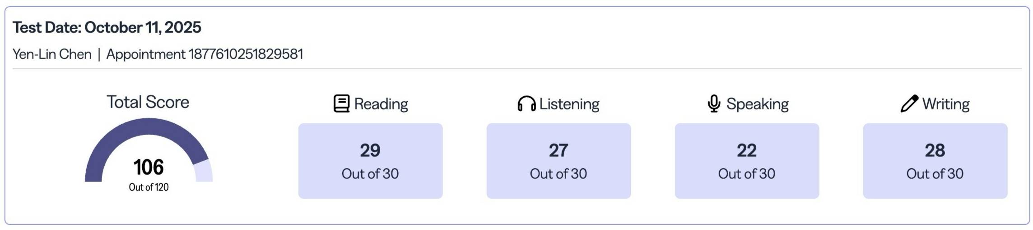Click the unfilled light end of the gauge
This screenshot has width=1033, height=230.
[x=203, y=172]
